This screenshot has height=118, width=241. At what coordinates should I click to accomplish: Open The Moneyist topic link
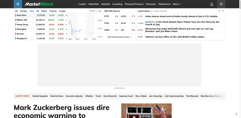pos(192,96)
